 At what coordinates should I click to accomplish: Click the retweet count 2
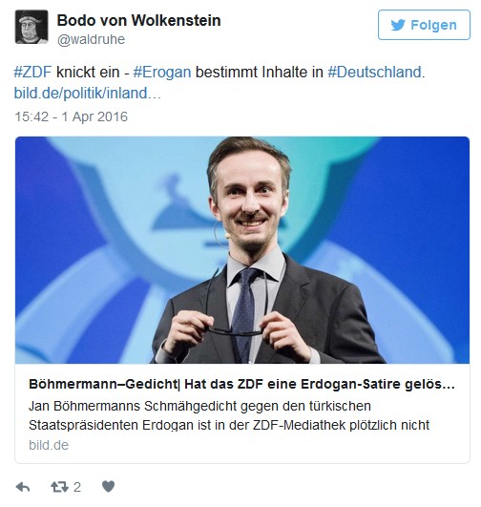coord(77,487)
